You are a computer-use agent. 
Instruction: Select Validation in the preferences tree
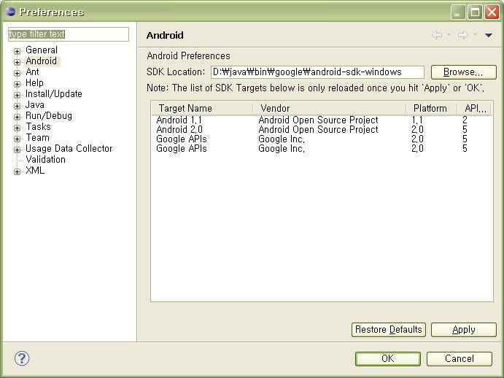pyautogui.click(x=46, y=159)
